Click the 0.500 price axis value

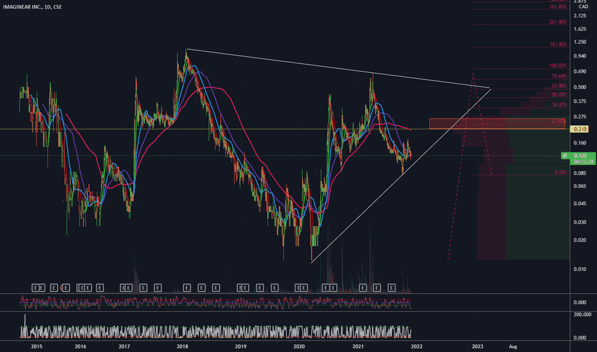(580, 87)
